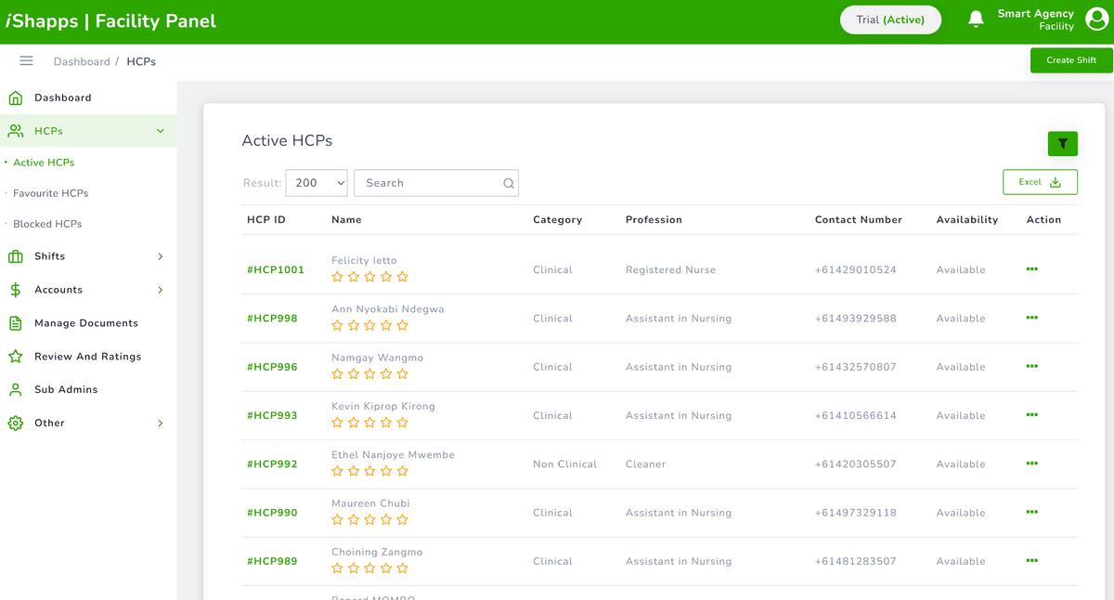Viewport: 1114px width, 600px height.
Task: Open action dots for Maureen Chubi
Action: click(1031, 512)
